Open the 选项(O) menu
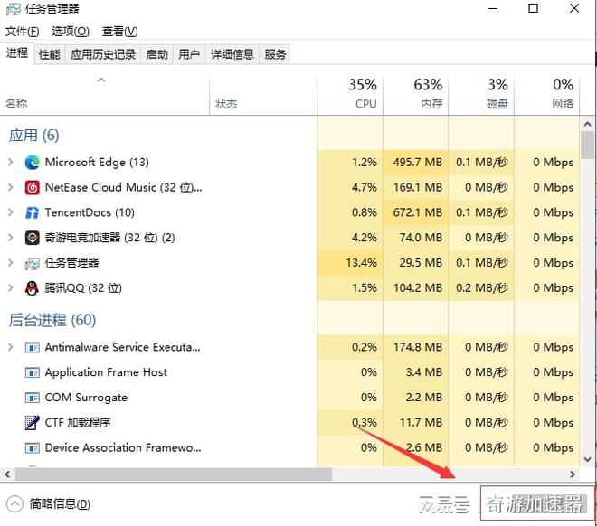The width and height of the screenshot is (597, 526). 71,32
